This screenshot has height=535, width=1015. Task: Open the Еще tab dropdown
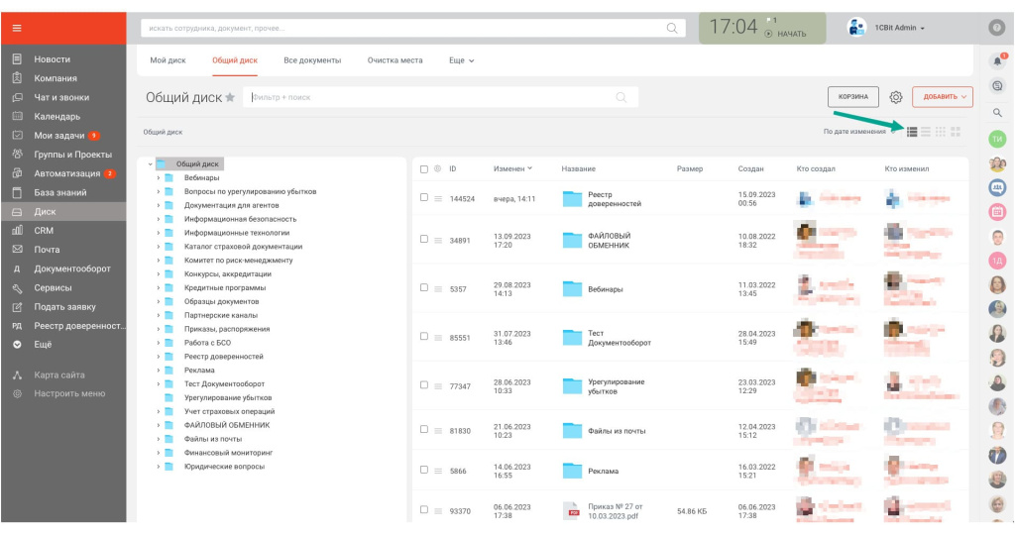[x=461, y=60]
